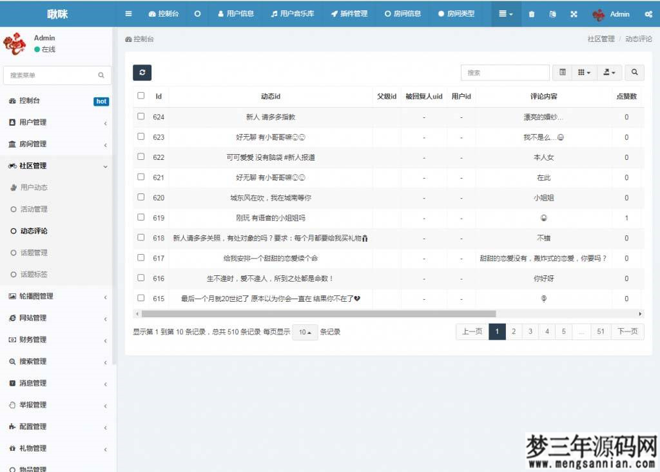Open the export options dropdown
Viewport: 660px width, 472px height.
click(608, 72)
